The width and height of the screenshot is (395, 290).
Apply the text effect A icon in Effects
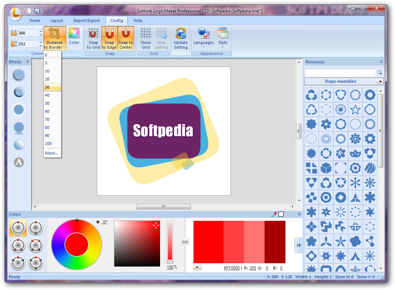19,162
